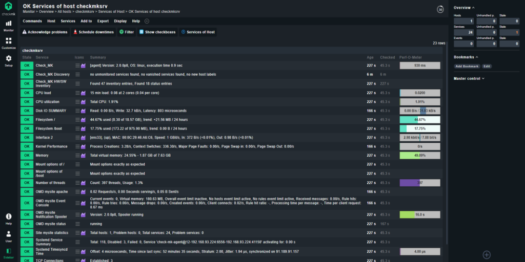Image resolution: width=525 pixels, height=262 pixels.
Task: Collapse the Bookmarks sidebar section
Action: pyautogui.click(x=466, y=57)
